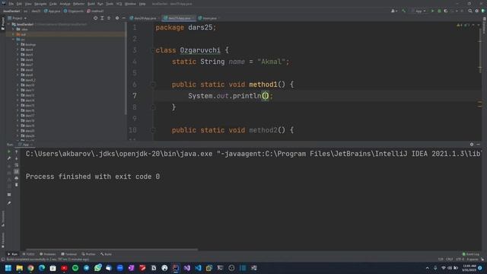Click the Run with Coverage icon
The height and width of the screenshot is (274, 487).
[446, 11]
